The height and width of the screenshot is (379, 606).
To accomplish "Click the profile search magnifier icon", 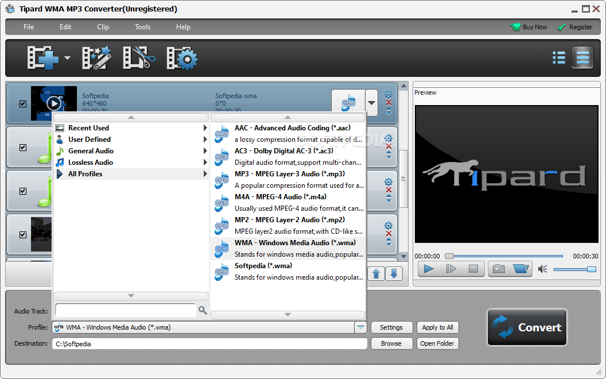I will 203,310.
